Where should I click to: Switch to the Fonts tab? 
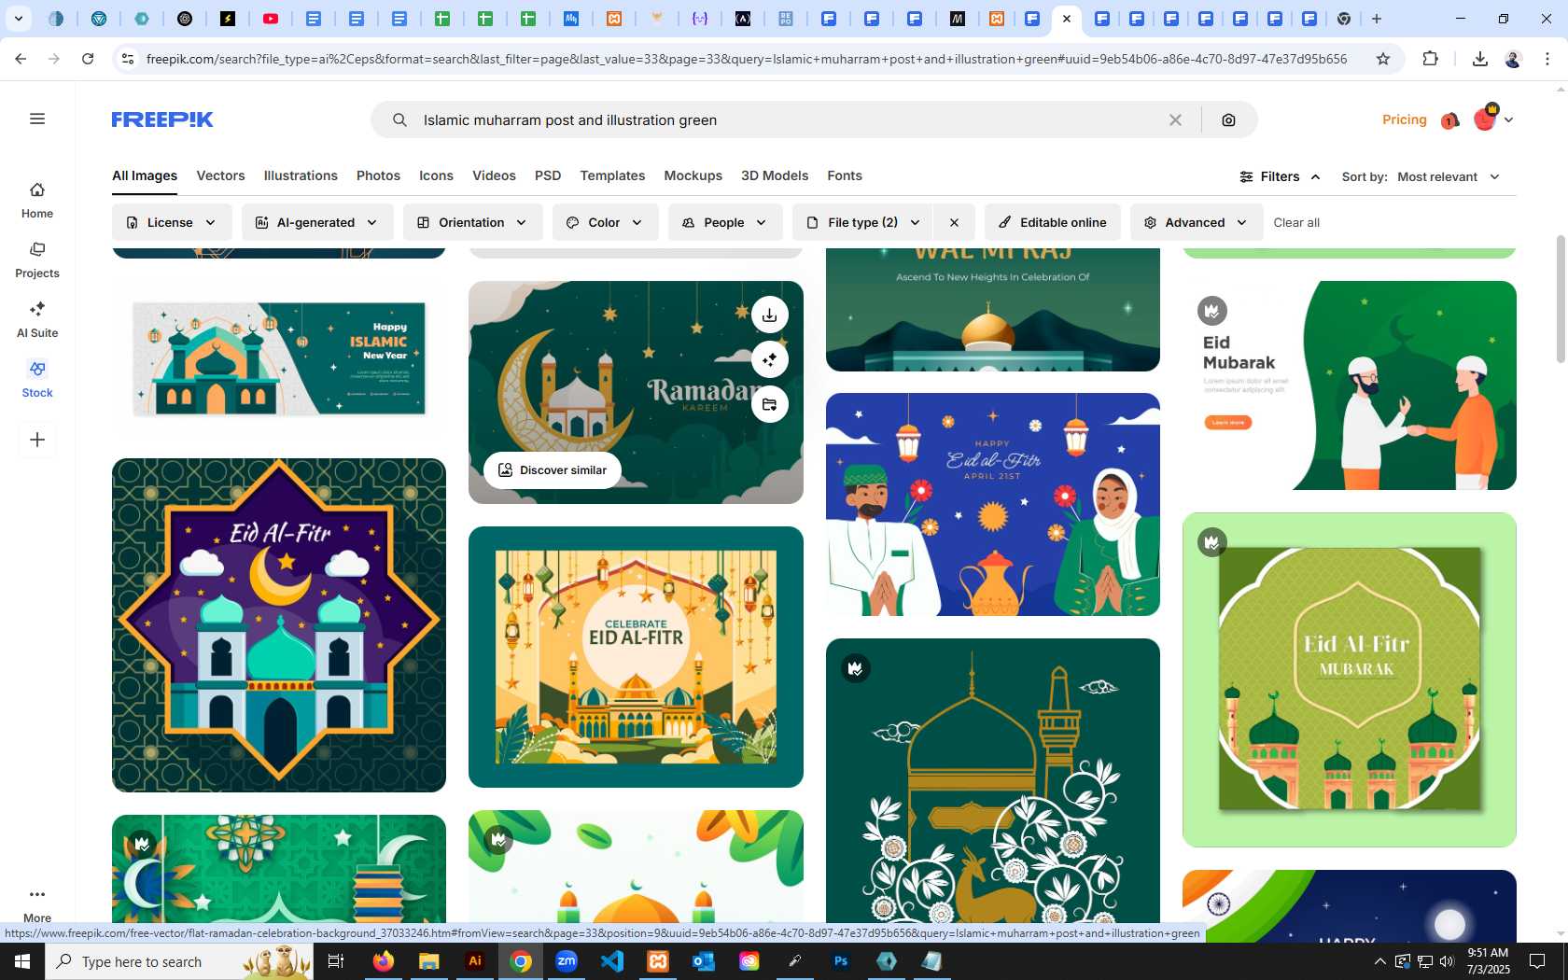(845, 175)
